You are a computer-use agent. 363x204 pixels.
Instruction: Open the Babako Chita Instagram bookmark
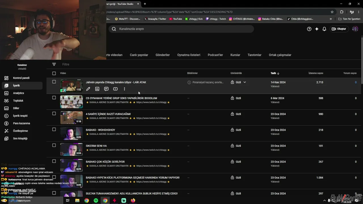(x=271, y=19)
